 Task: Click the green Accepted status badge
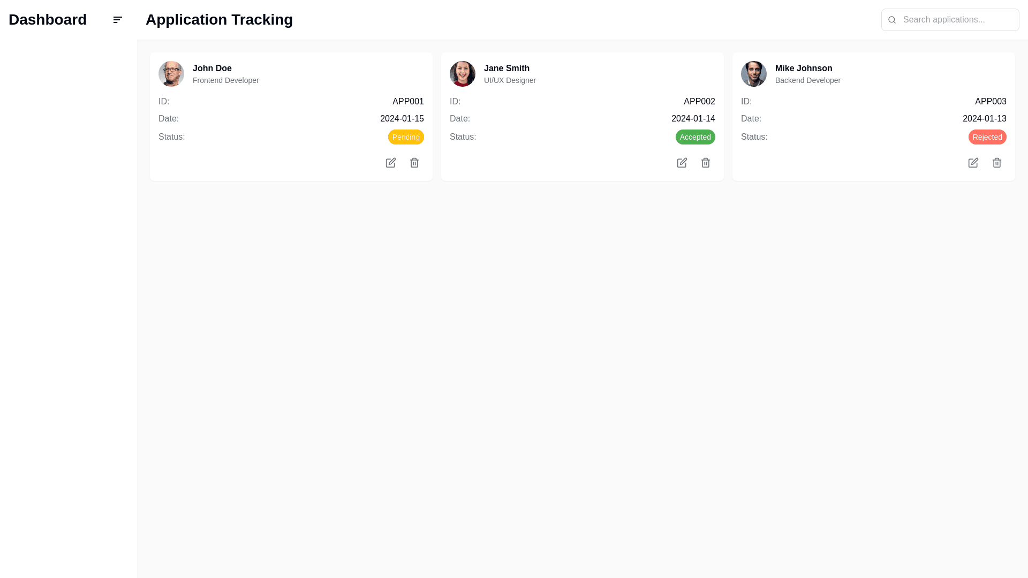pos(695,137)
